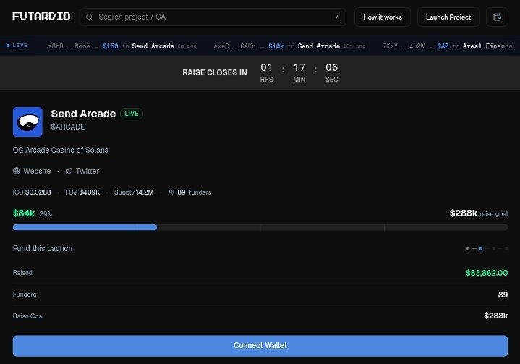Click the FUTARDIO logo

(x=41, y=16)
